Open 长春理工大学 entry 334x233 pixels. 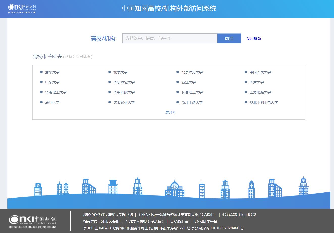[x=192, y=92]
